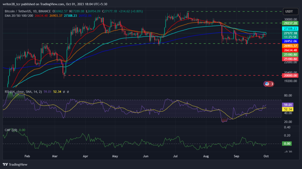Click the Apr label on time axis
Screen dimensions: 302x169
click(85, 156)
